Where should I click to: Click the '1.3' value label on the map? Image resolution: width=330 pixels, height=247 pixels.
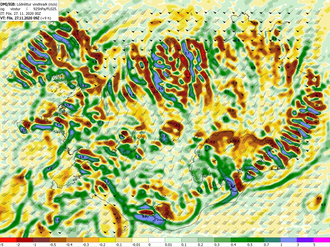click(107, 182)
